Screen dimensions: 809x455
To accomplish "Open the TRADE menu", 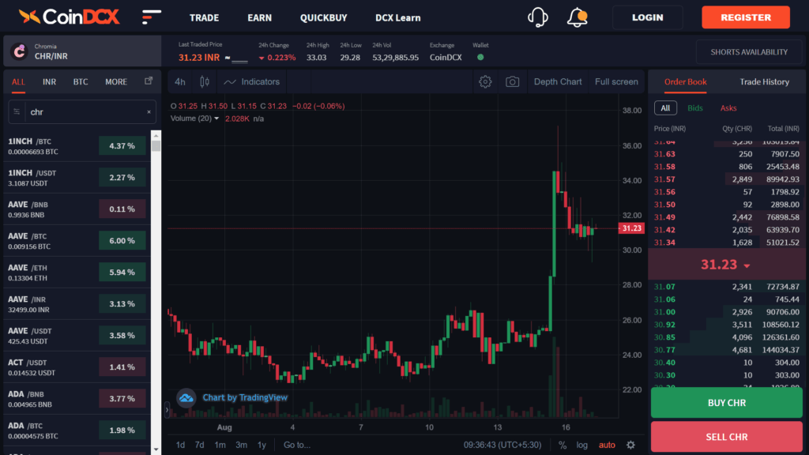I will (204, 17).
